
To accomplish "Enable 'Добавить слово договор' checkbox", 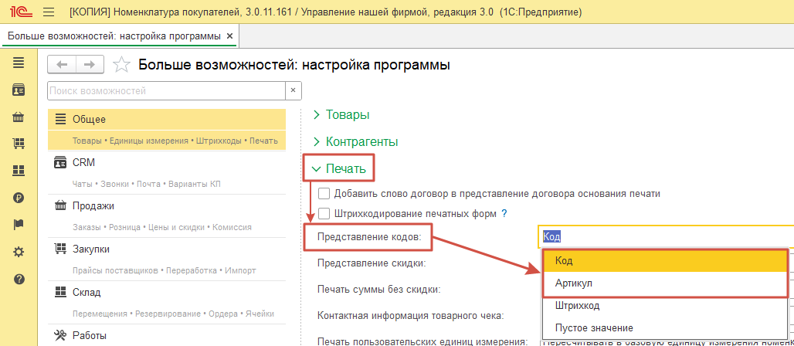I will pos(324,194).
